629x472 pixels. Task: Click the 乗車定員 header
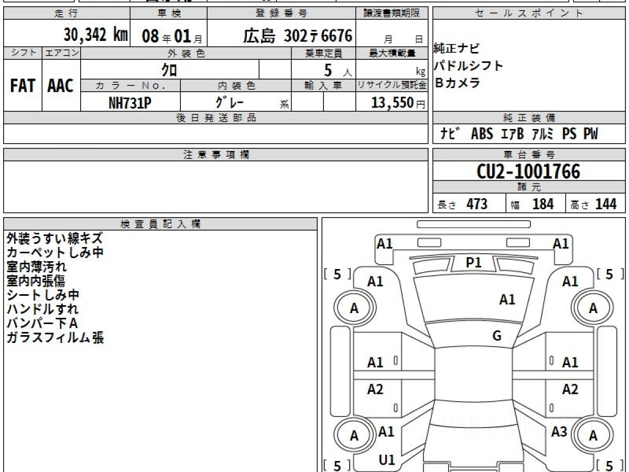click(x=323, y=53)
